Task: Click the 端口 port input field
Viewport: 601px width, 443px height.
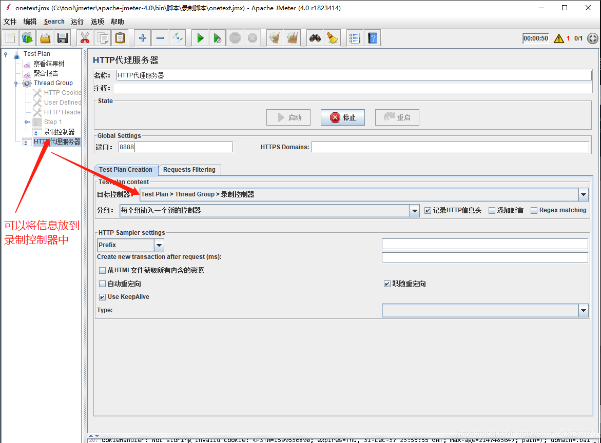Action: (176, 147)
